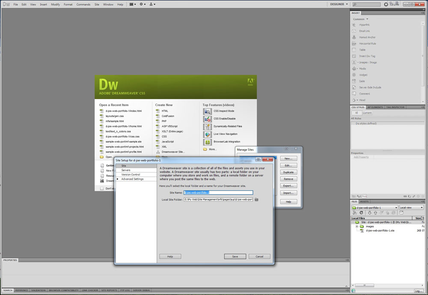
Task: Click the BrowserLab Integration icon
Action: pos(207,142)
